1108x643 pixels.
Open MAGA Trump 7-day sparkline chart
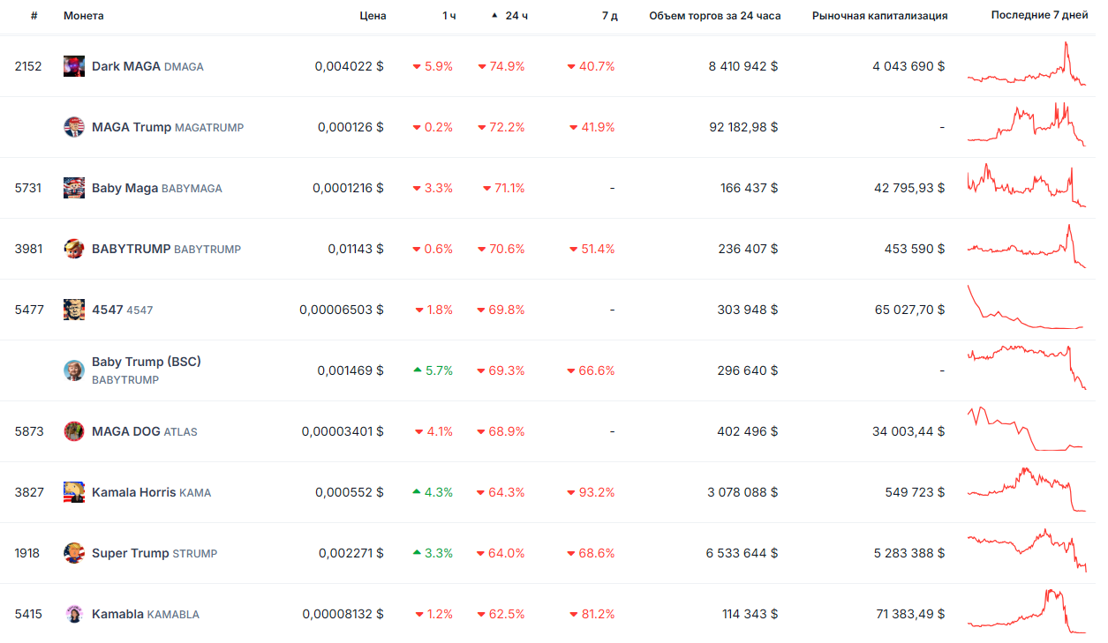[1027, 125]
